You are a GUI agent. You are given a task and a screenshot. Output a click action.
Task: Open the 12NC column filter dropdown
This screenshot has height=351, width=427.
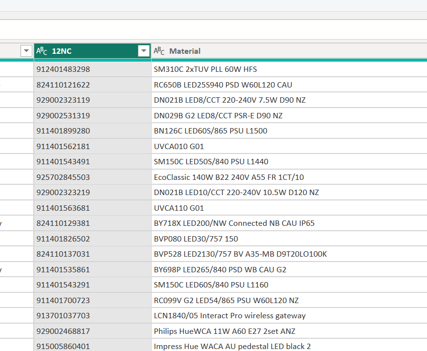pyautogui.click(x=143, y=51)
